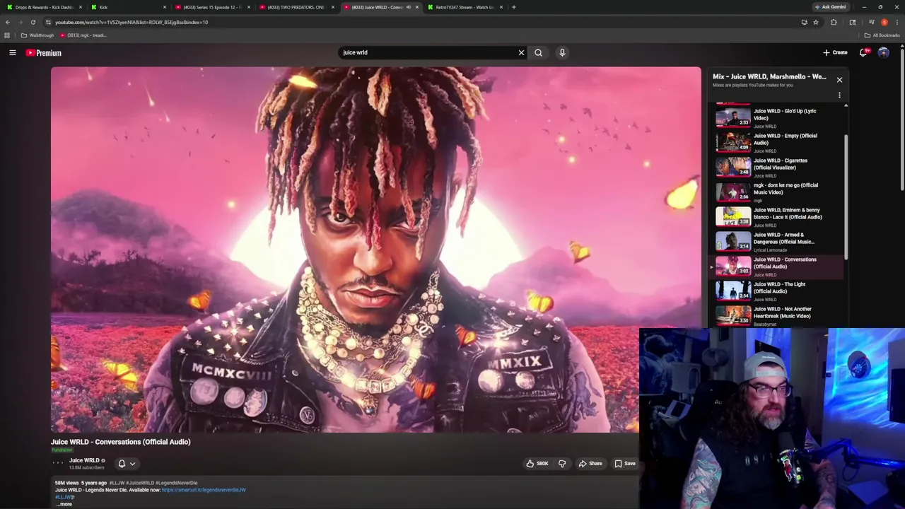The height and width of the screenshot is (509, 905).
Task: Play 'Glo'd Up (Lyric Video)' from playlist
Action: coord(776,117)
